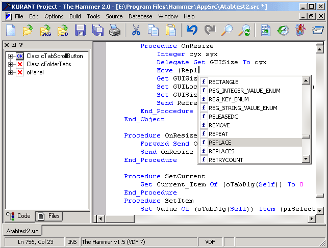Restore the inner document window
This screenshot has width=328, height=248.
(x=311, y=16)
